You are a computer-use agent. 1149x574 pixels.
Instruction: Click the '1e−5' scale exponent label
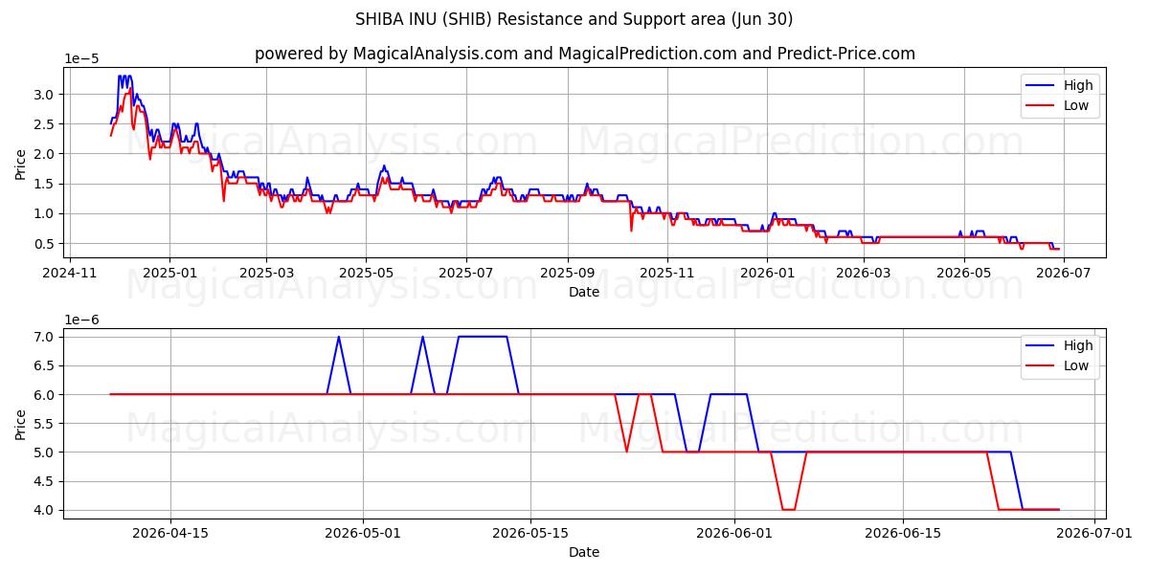coord(81,59)
